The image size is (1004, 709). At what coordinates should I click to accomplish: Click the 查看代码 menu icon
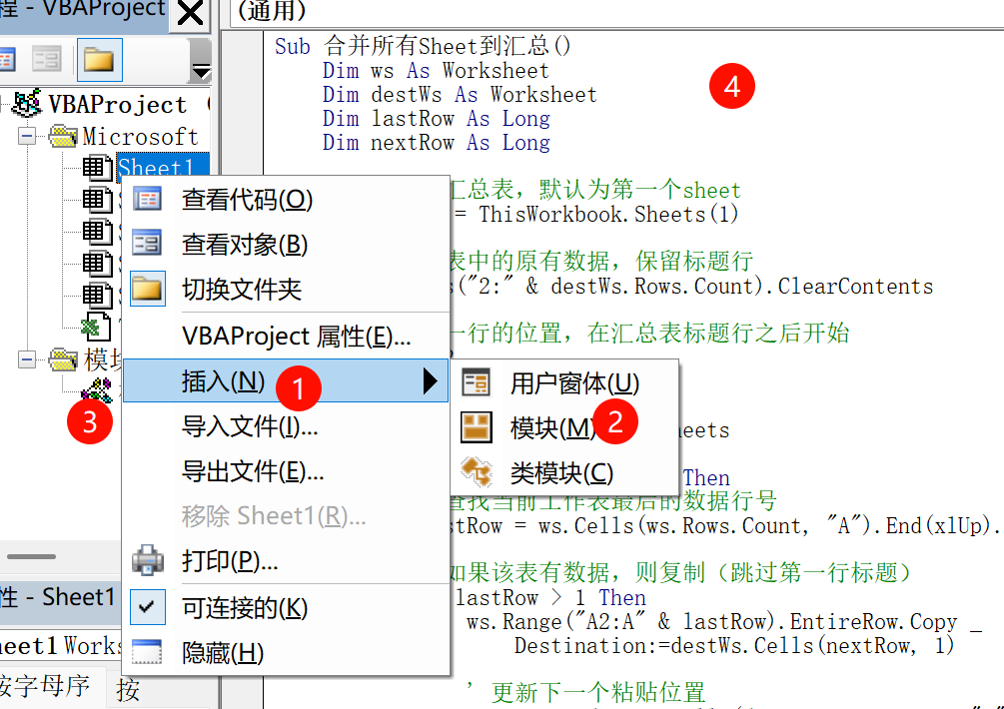147,199
